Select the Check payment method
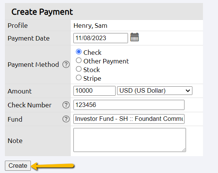Screen dimensions: 218x173 click(x=79, y=52)
